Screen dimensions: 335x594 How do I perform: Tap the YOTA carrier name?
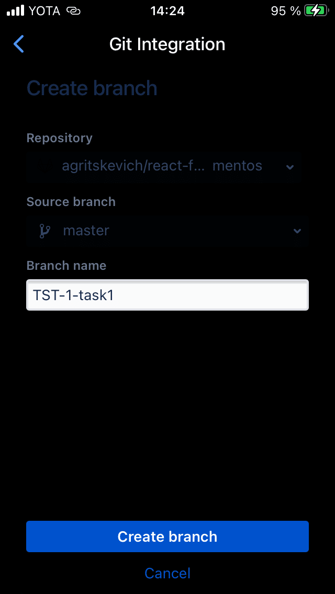pyautogui.click(x=44, y=11)
